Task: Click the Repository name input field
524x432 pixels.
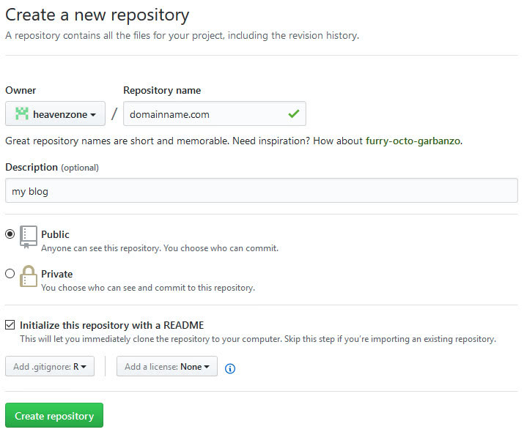Action: 215,113
